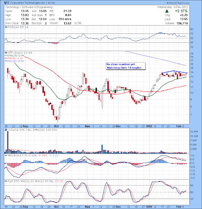Click the 'No clean number yet' annotation box
202x209 pixels.
click(126, 66)
